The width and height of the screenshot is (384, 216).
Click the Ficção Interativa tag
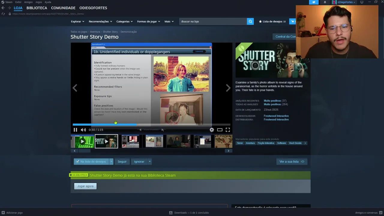266,143
